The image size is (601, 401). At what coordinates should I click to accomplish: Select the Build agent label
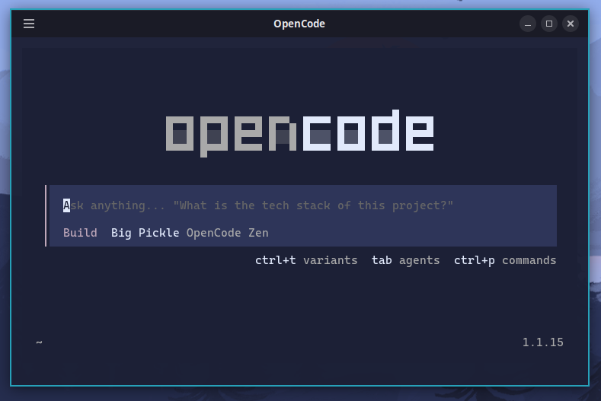[x=80, y=233]
